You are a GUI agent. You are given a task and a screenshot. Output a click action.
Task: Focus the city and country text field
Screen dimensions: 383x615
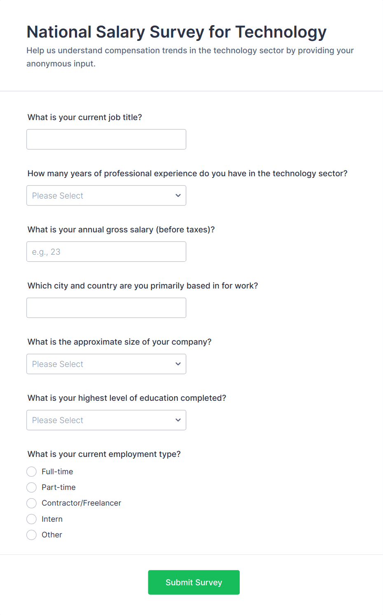[x=106, y=308]
